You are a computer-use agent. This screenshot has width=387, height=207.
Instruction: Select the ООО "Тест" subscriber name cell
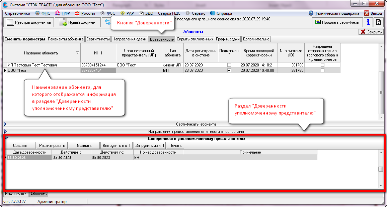(44, 70)
